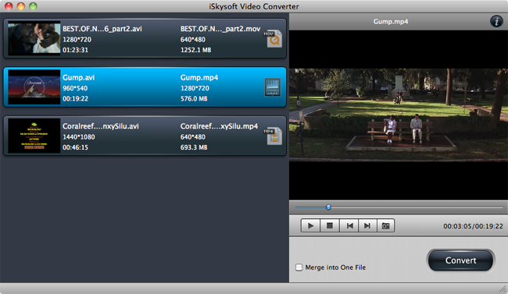Zoom the window with green button

pos(33,6)
